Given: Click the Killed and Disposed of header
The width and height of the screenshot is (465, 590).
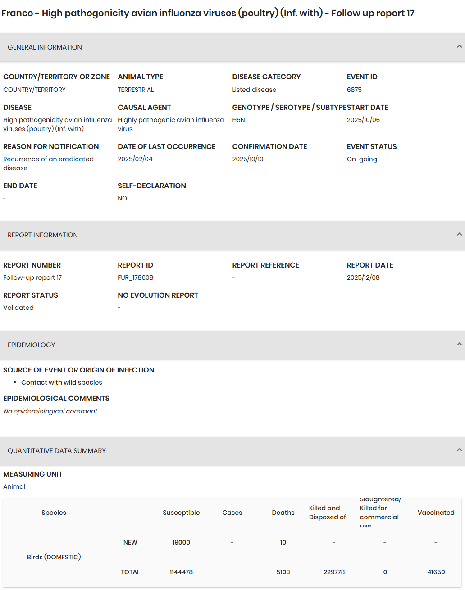Looking at the screenshot, I should pyautogui.click(x=328, y=513).
